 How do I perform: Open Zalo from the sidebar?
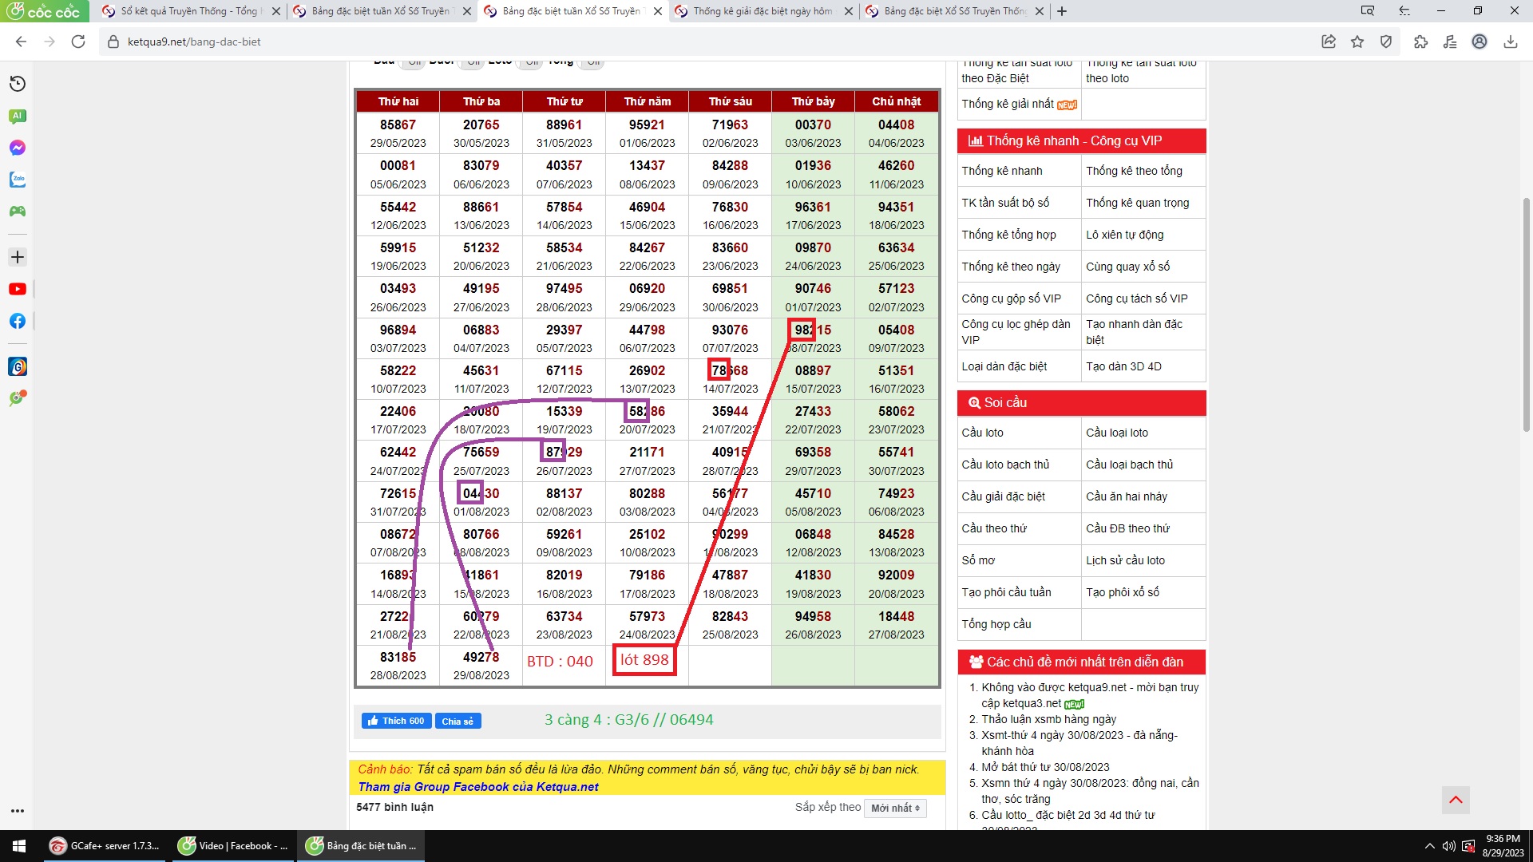coord(18,180)
